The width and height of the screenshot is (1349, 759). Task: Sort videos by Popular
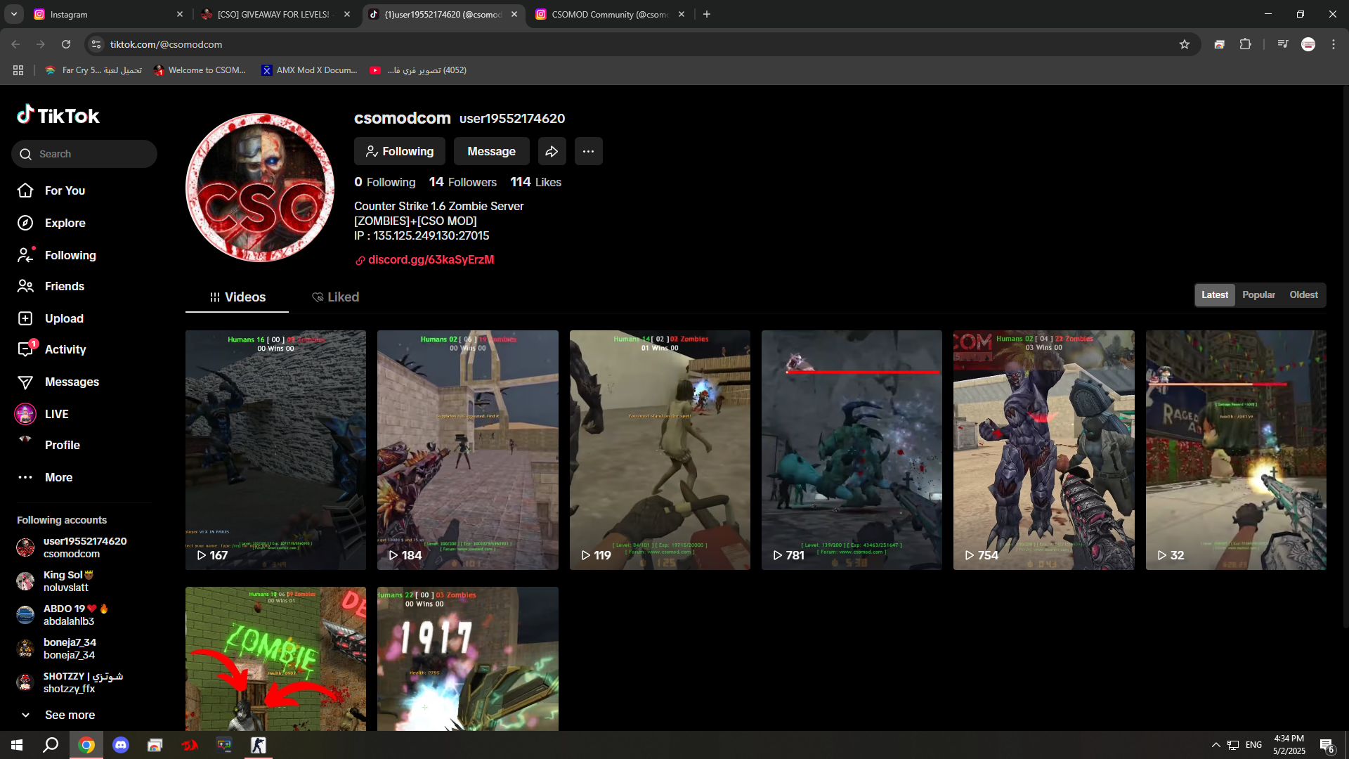coord(1258,295)
